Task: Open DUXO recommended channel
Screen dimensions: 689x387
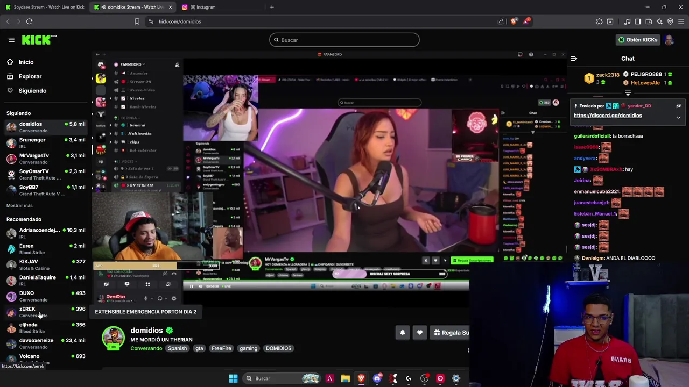Action: pyautogui.click(x=46, y=296)
